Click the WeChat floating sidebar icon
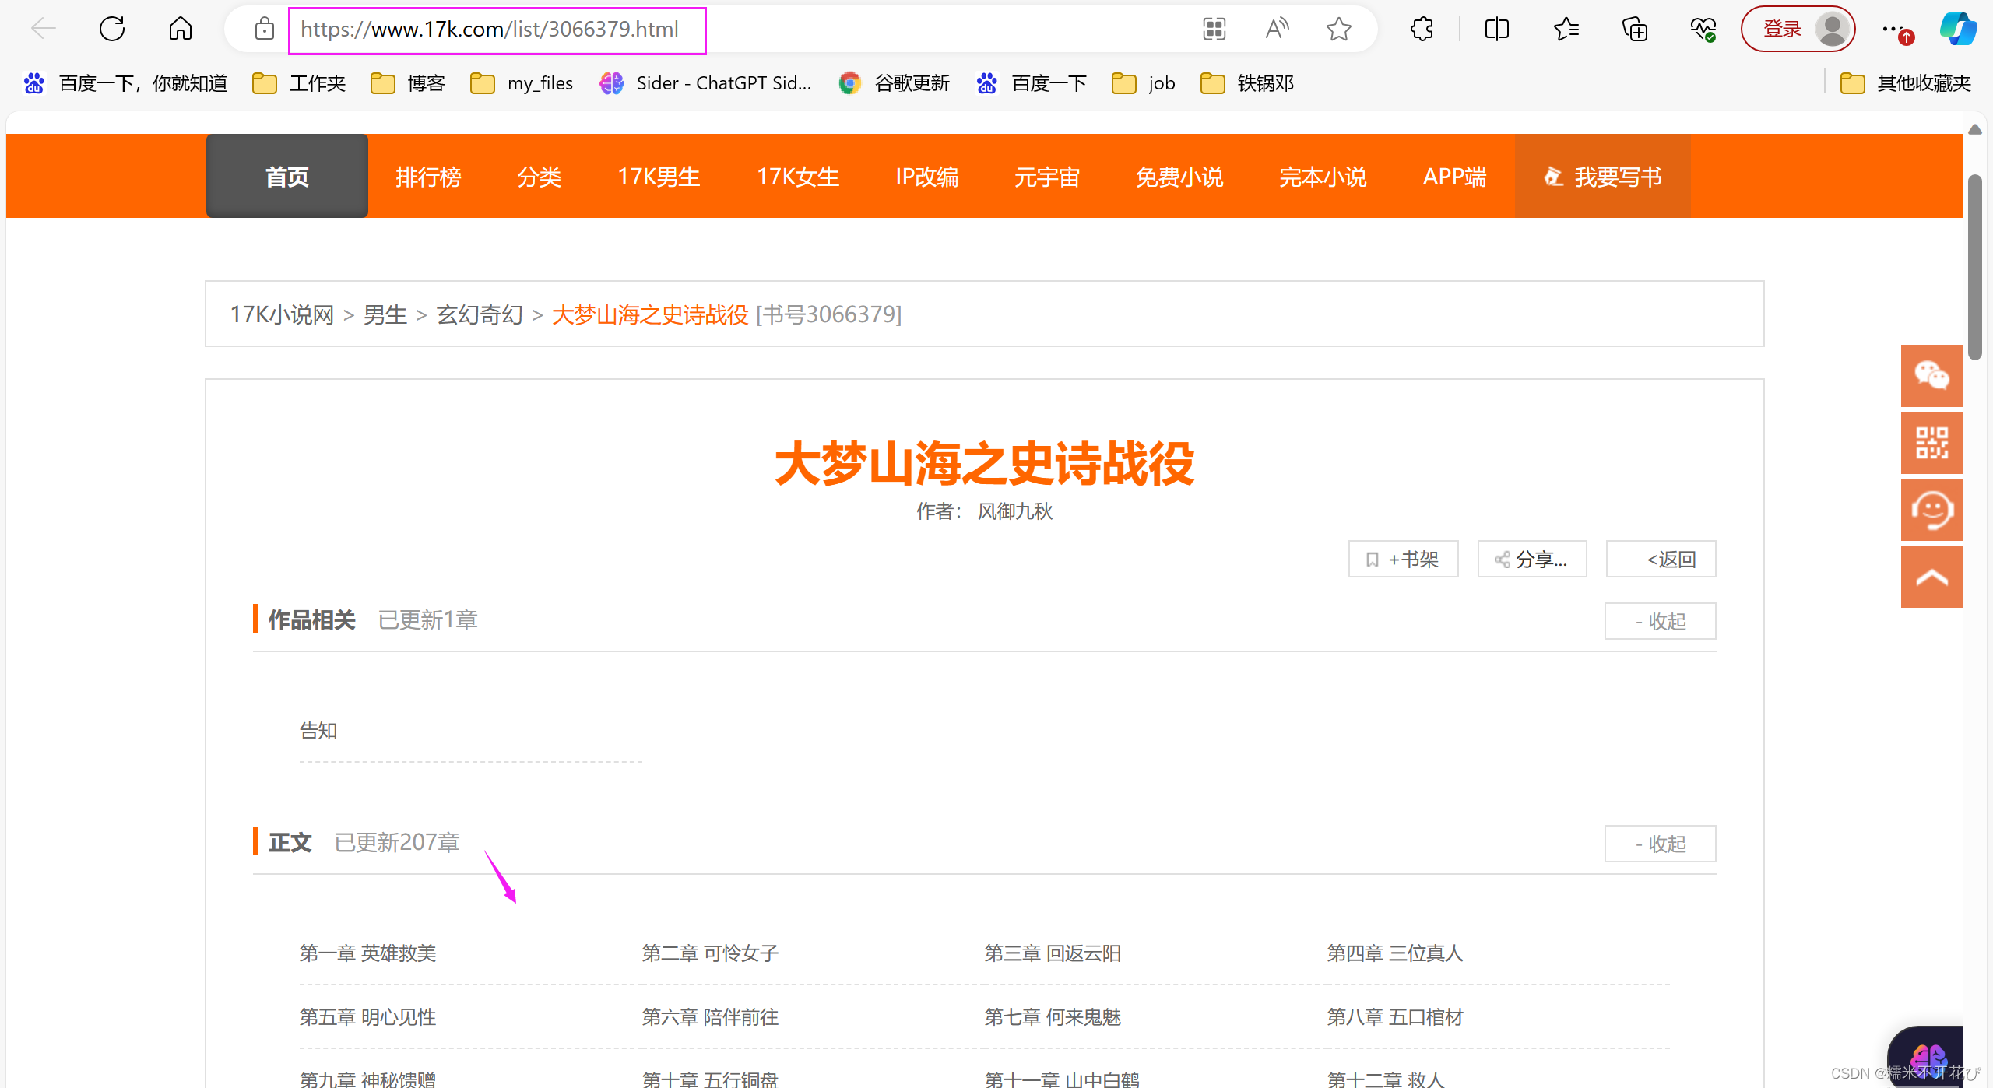Screen dimensions: 1993x1088 1931,376
